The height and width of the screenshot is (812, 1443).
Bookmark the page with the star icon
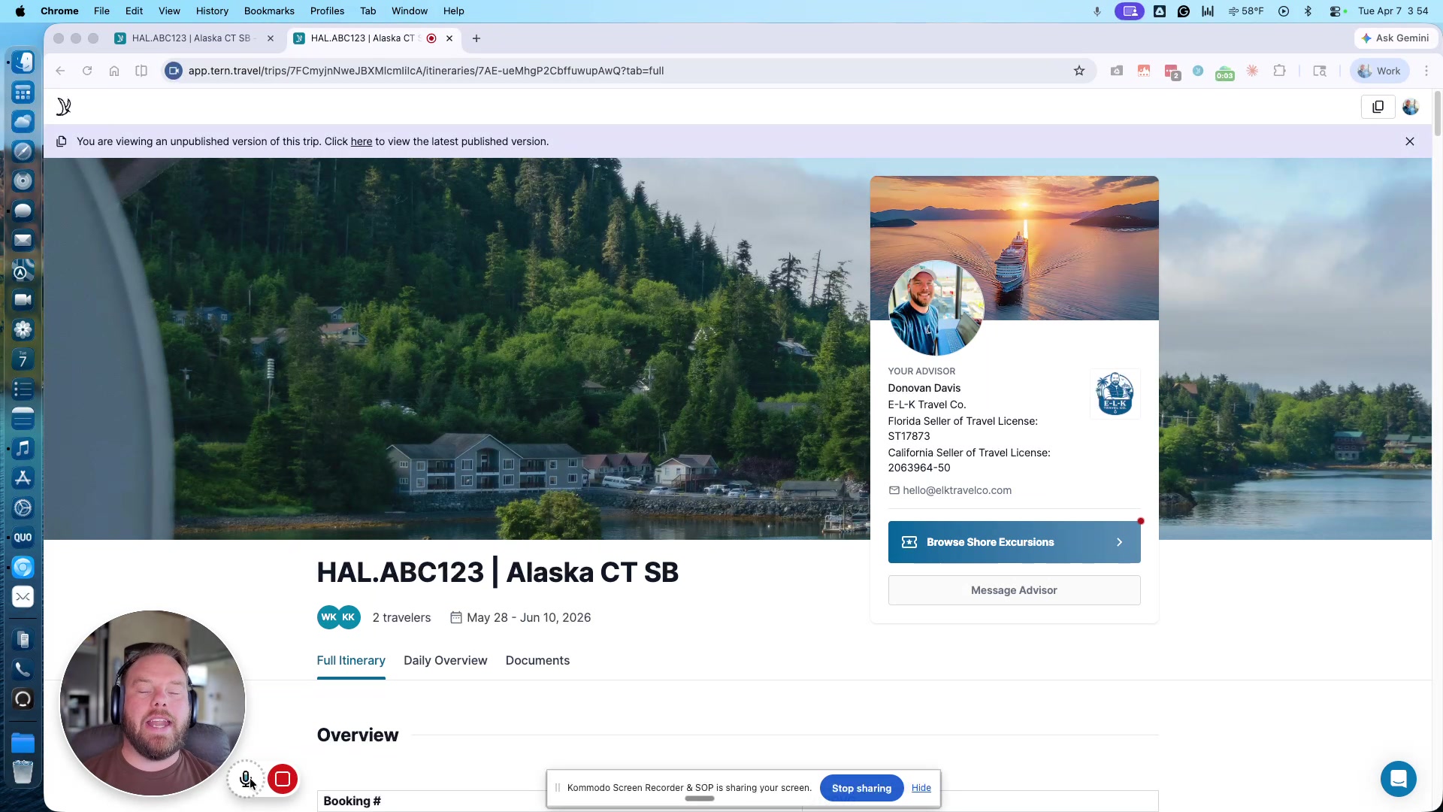point(1079,71)
